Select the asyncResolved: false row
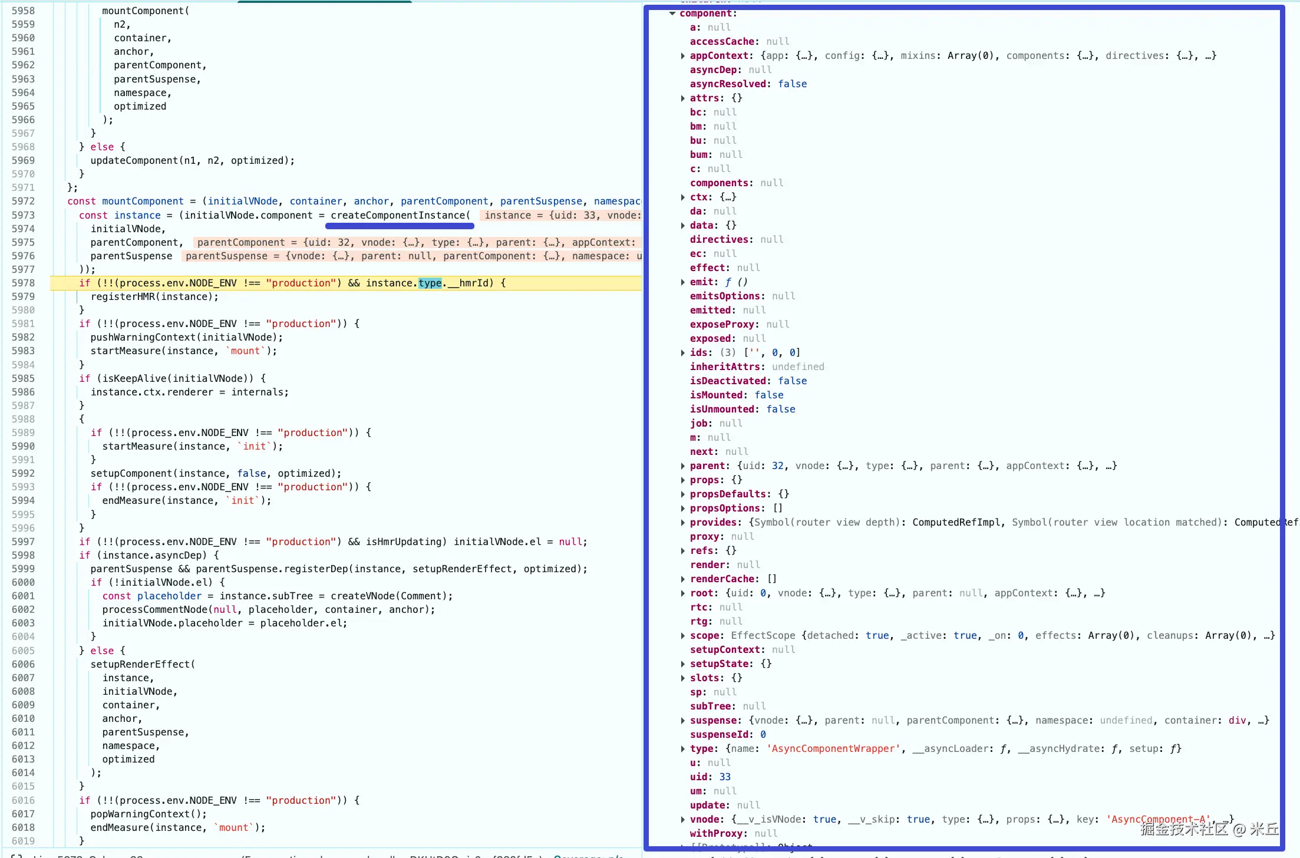 [x=748, y=84]
